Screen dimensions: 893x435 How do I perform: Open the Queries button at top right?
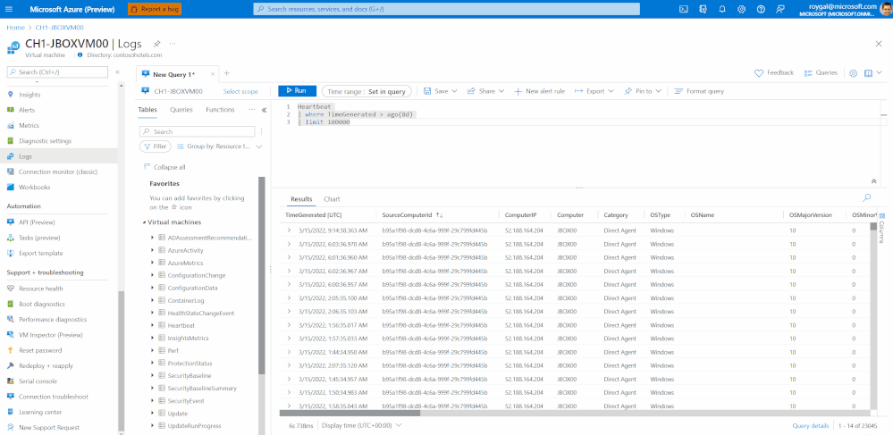[x=821, y=73]
